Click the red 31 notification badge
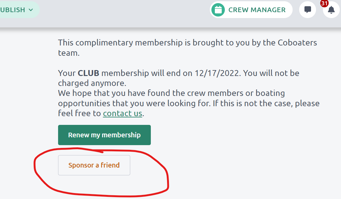The height and width of the screenshot is (199, 341). (324, 3)
